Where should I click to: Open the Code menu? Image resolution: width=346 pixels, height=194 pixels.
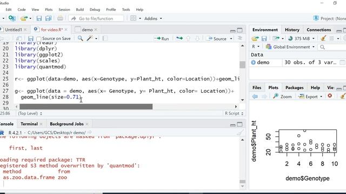[x=22, y=10]
